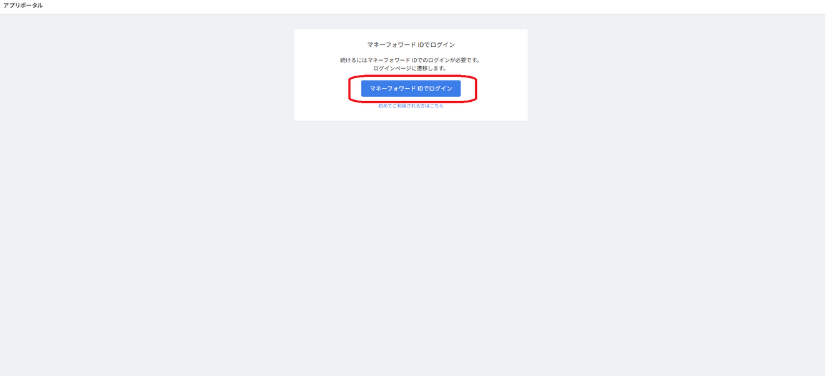Click the アプリポータル title in header

(23, 6)
